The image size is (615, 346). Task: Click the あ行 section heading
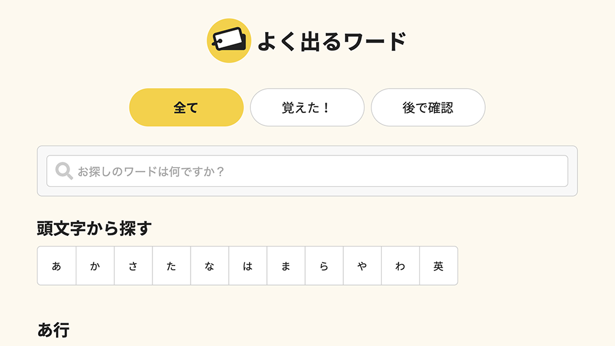coord(54,330)
